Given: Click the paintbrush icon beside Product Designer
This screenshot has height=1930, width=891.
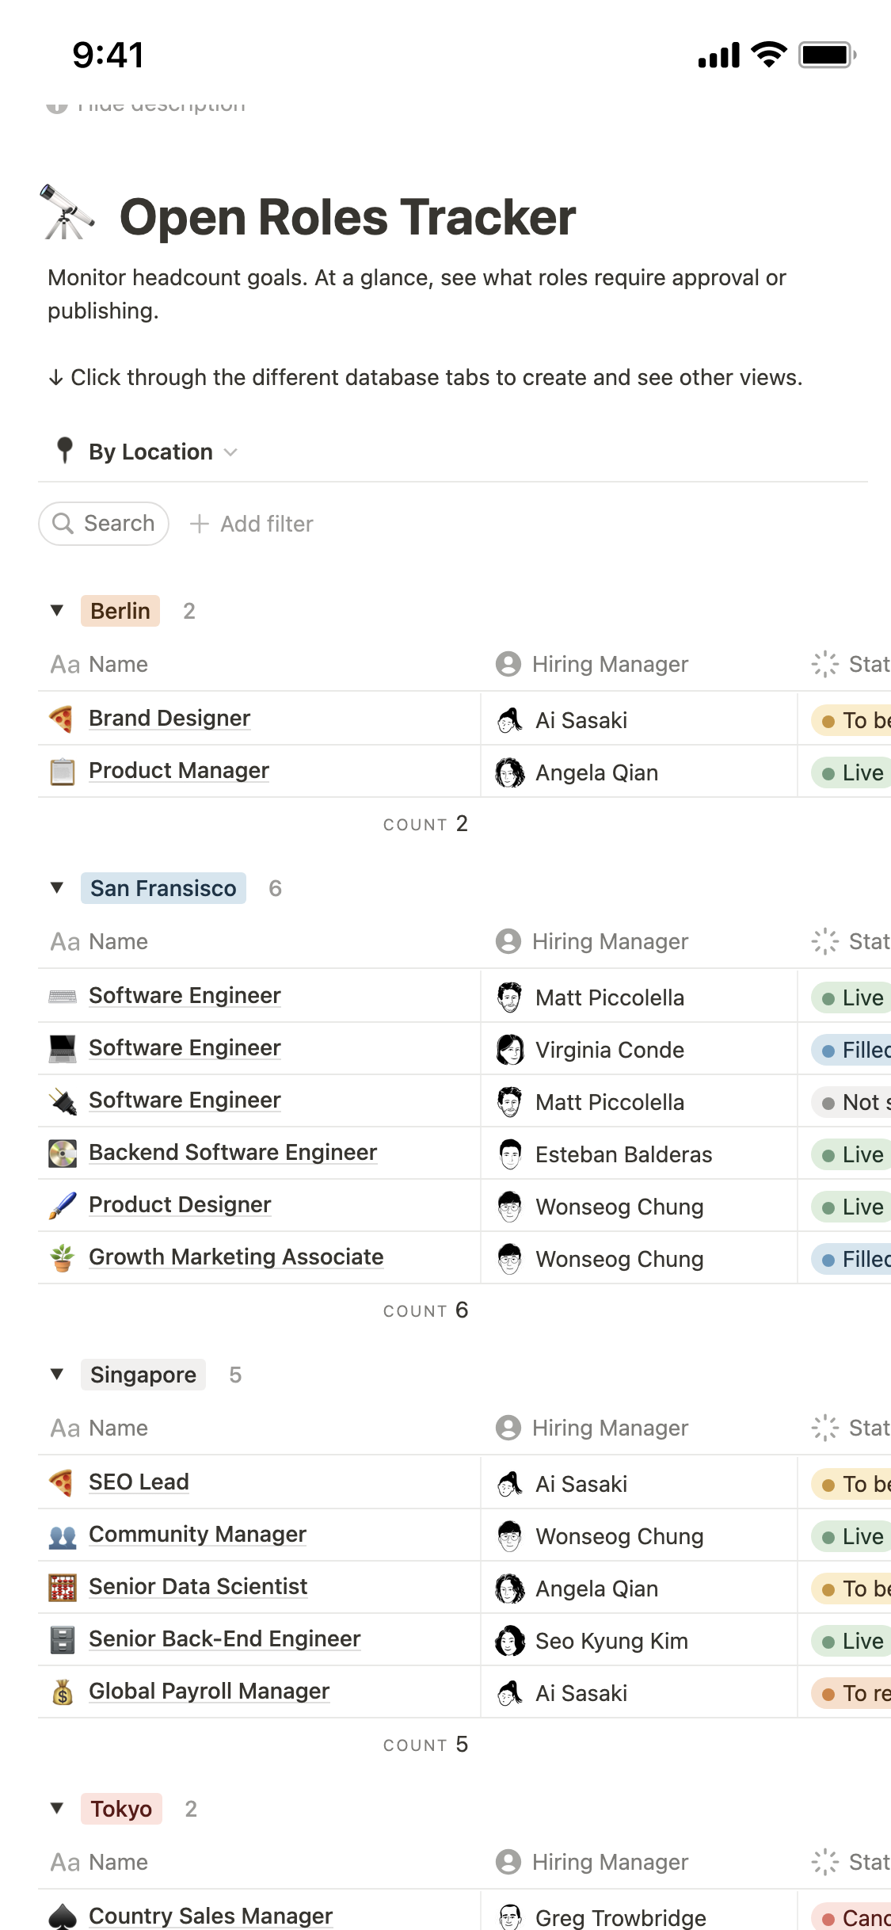Looking at the screenshot, I should 62,1205.
